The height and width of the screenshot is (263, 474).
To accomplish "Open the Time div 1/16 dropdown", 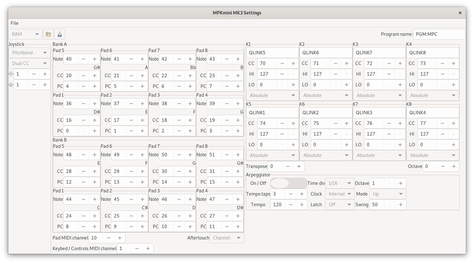I will pos(340,183).
